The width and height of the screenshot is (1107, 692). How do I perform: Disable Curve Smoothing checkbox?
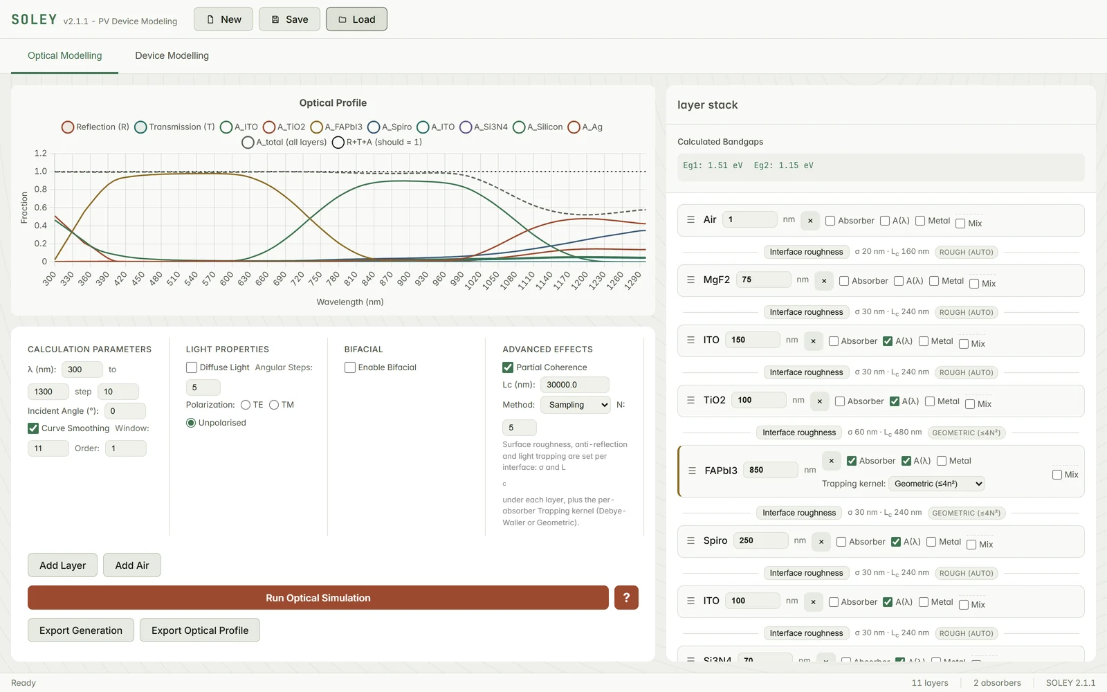point(33,428)
